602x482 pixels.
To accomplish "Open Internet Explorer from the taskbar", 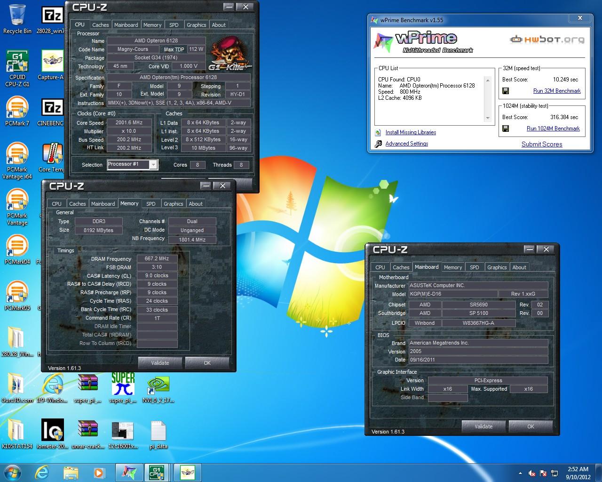I will click(43, 472).
